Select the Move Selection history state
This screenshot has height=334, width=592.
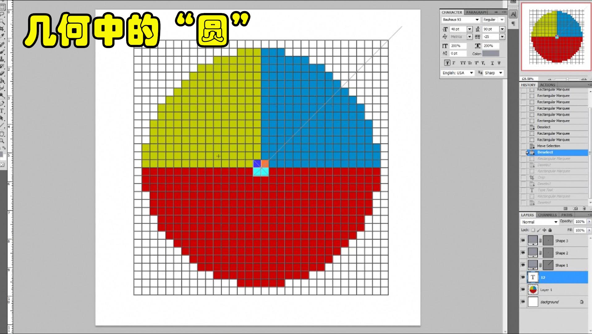tap(554, 146)
